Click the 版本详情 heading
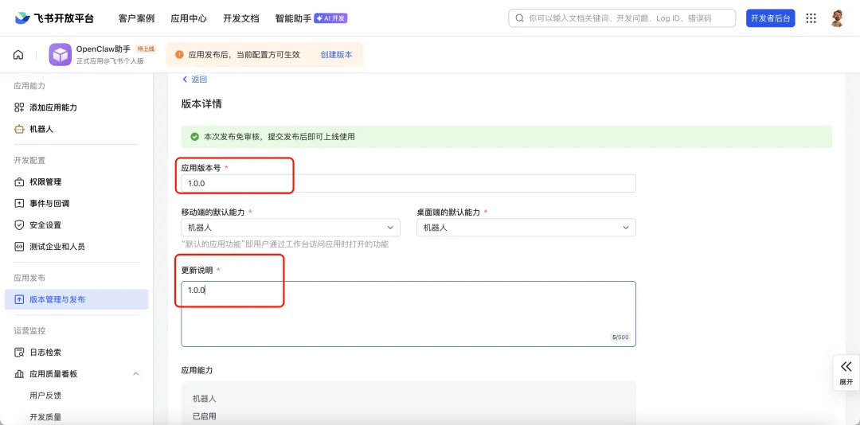 click(x=201, y=103)
